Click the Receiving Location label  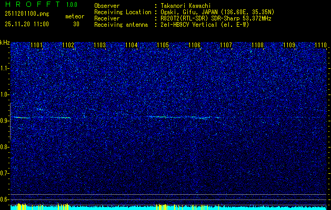(123, 12)
